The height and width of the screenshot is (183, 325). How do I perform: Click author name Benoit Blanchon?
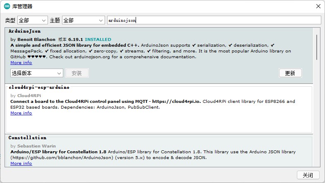[36, 39]
